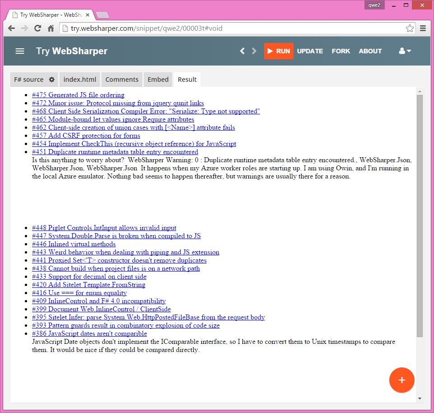Open issue #420 Add Sitelet Template.FromString

coord(89,285)
